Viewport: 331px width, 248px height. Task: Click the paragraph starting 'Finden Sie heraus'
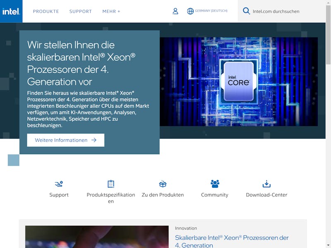click(x=88, y=109)
